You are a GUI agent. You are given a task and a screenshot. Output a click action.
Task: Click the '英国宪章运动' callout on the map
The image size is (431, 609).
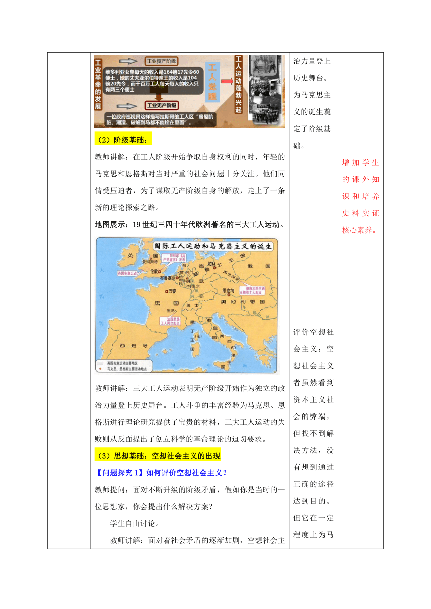pos(127,273)
